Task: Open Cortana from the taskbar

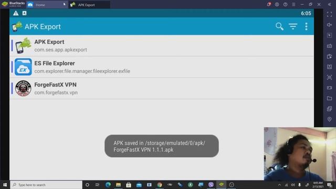Action: (87, 185)
